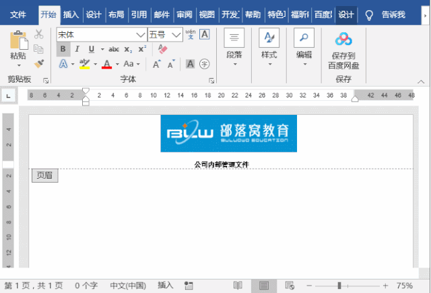
Task: Toggle strikethrough abc formatting
Action: click(114, 49)
